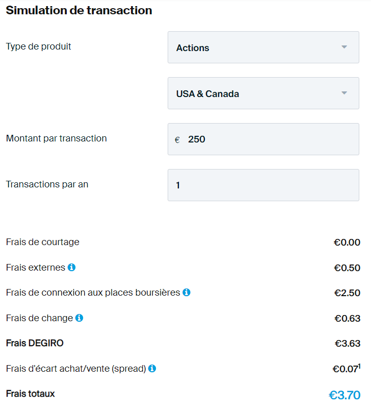The height and width of the screenshot is (409, 371).
Task: Click the arrow in the USA & Canada box
Action: point(344,93)
